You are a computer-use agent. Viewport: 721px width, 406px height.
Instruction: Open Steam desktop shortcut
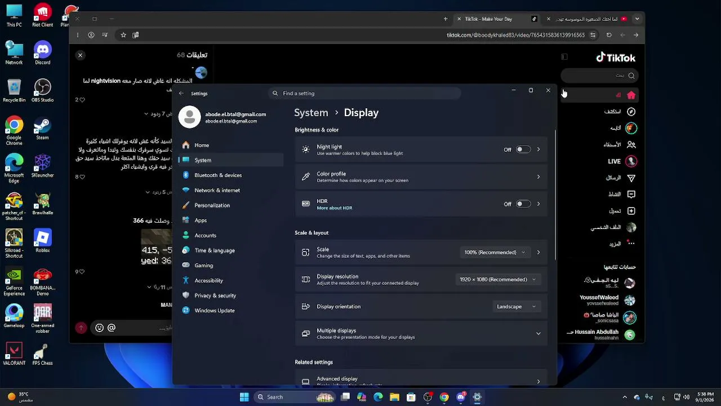coord(43,129)
